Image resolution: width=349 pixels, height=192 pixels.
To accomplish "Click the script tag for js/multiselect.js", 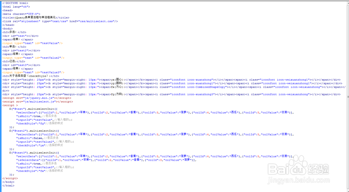I will [38, 102].
